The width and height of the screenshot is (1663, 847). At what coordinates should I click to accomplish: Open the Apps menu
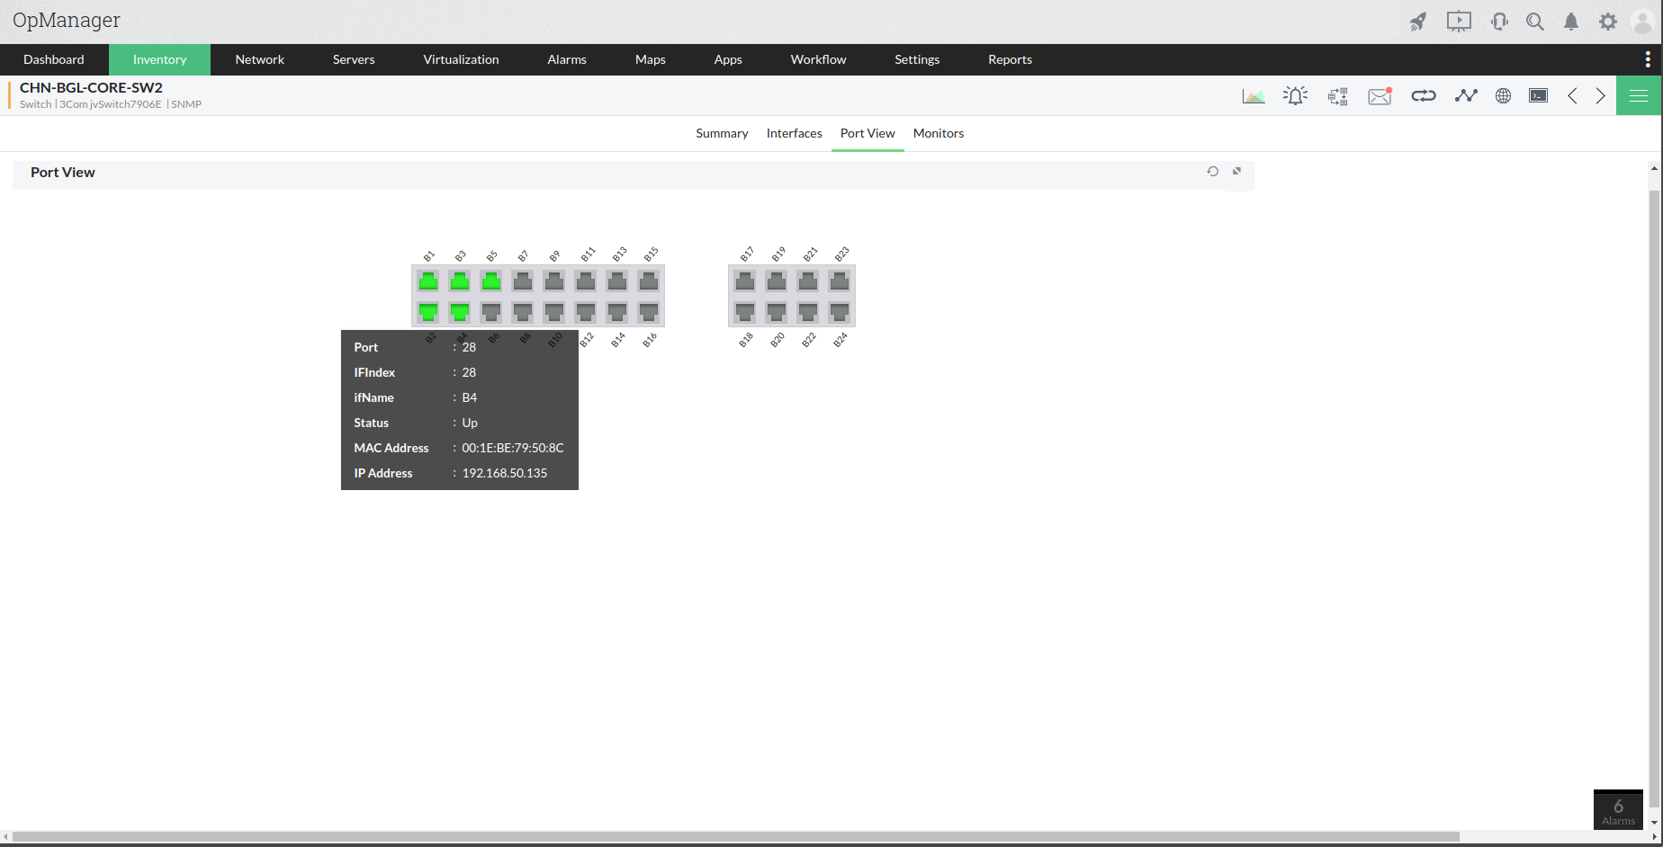pos(728,59)
